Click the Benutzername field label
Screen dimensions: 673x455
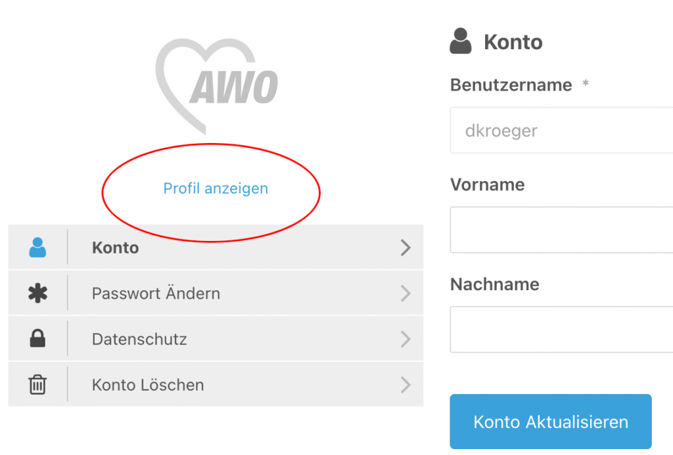coord(511,85)
